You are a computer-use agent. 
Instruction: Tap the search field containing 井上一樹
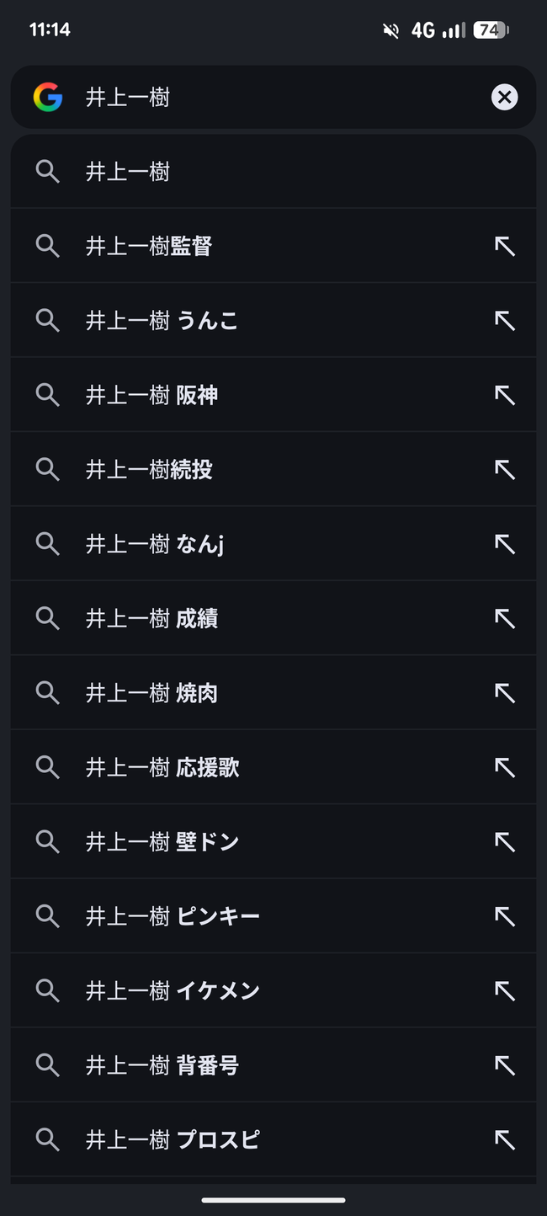[x=273, y=98]
